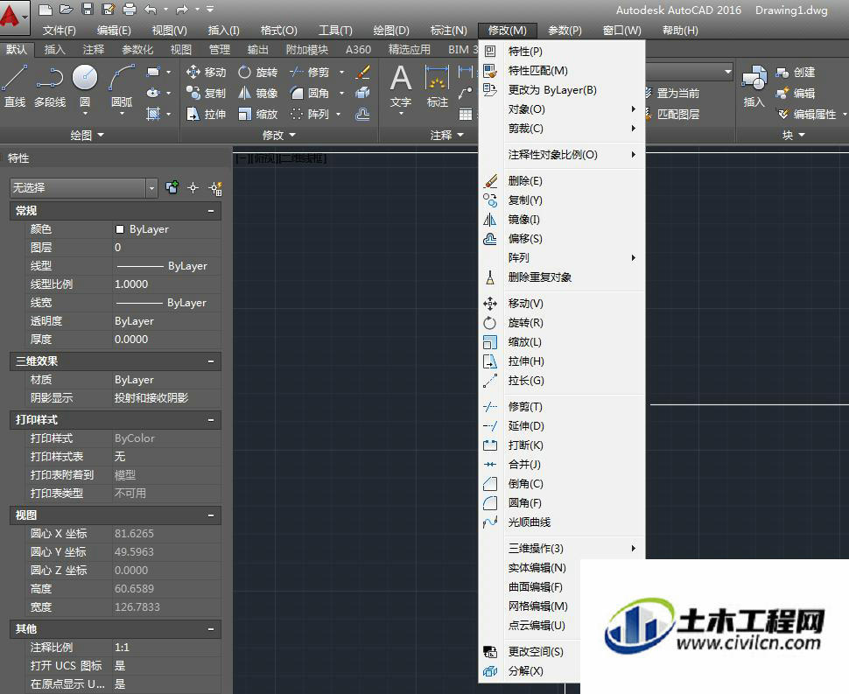Choose 打断(K) from Modify menu

(562, 445)
